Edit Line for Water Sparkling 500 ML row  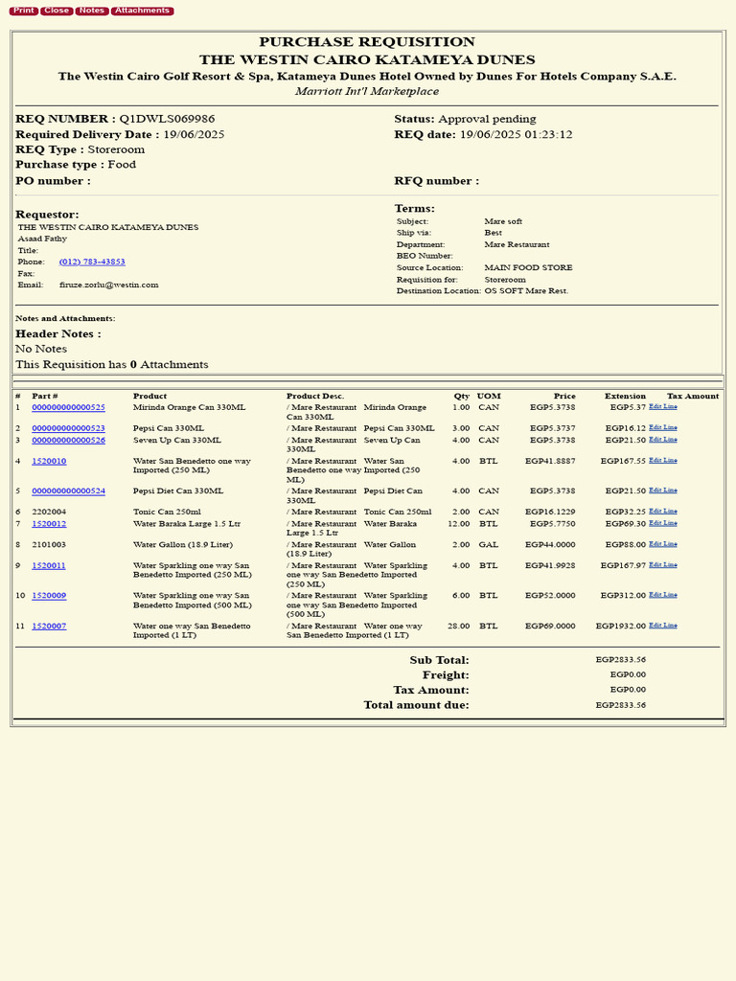(663, 595)
